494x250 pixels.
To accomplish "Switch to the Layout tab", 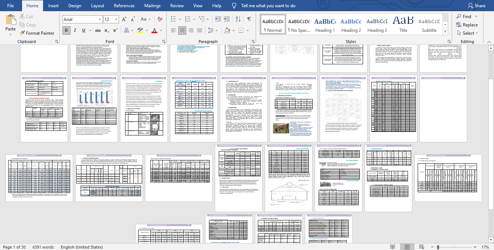I will click(97, 6).
